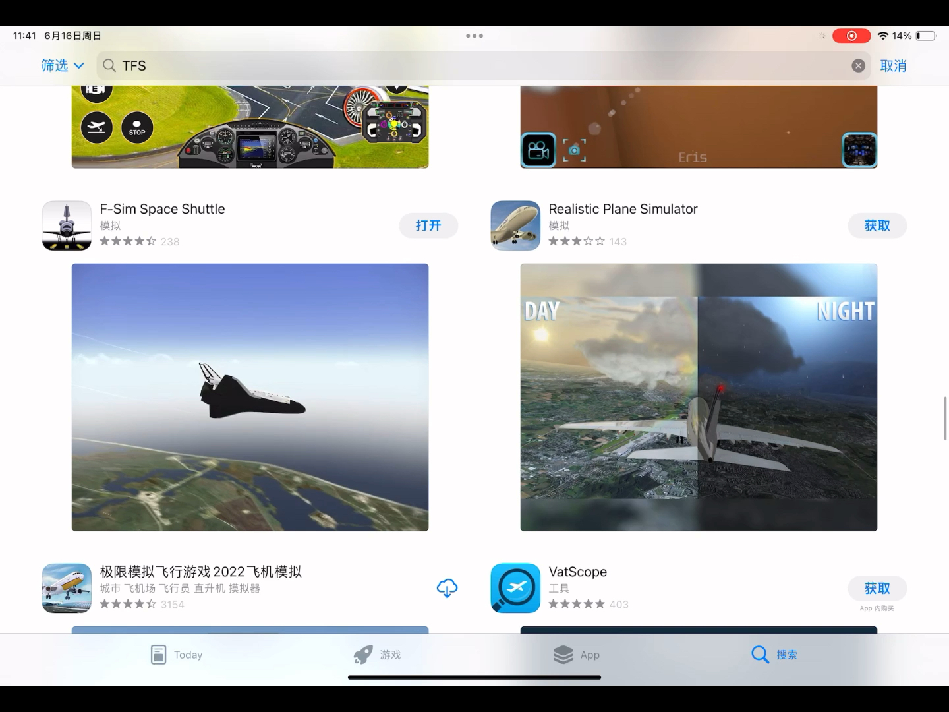Open VatScope title text
This screenshot has height=712, width=949.
tap(577, 572)
